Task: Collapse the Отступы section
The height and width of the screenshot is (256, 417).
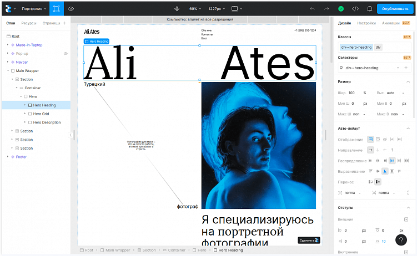Action: (x=408, y=208)
